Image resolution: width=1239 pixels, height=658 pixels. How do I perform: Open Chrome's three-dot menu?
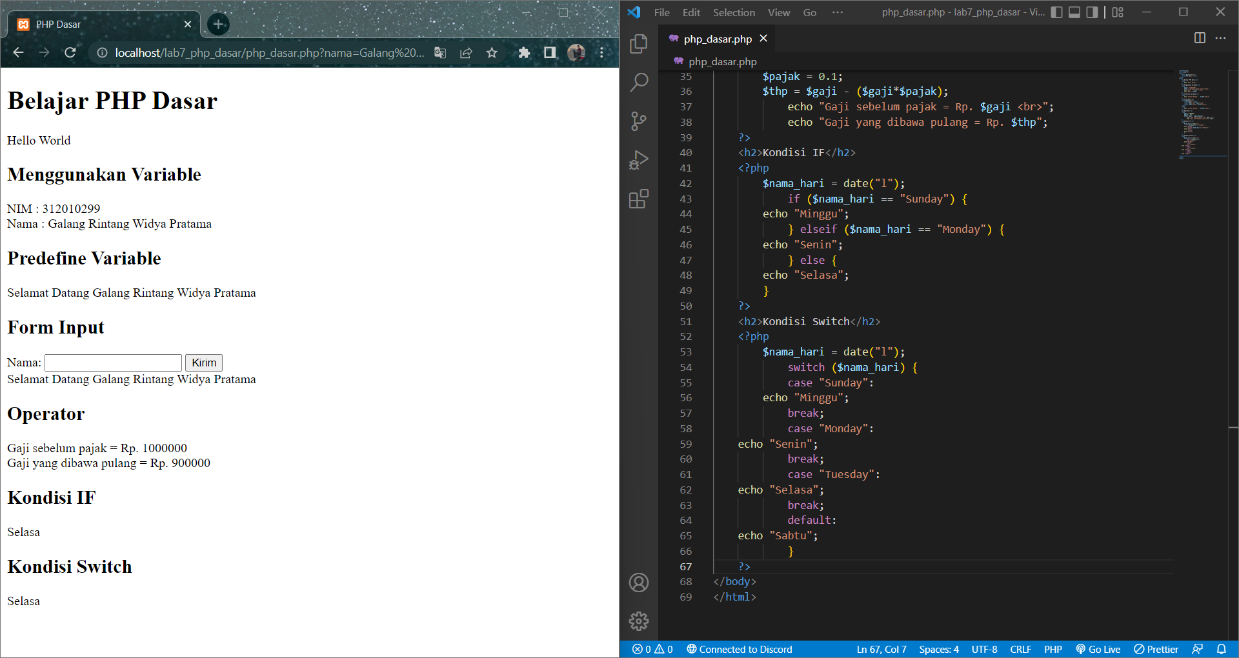click(x=601, y=53)
